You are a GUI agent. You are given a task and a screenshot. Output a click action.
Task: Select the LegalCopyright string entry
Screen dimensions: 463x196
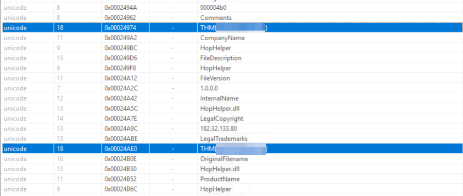click(222, 118)
